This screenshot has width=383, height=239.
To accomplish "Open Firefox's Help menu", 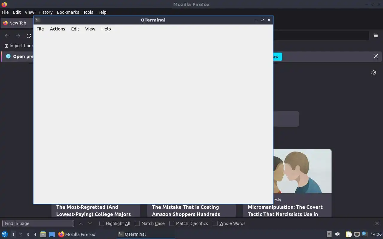I will pyautogui.click(x=102, y=12).
